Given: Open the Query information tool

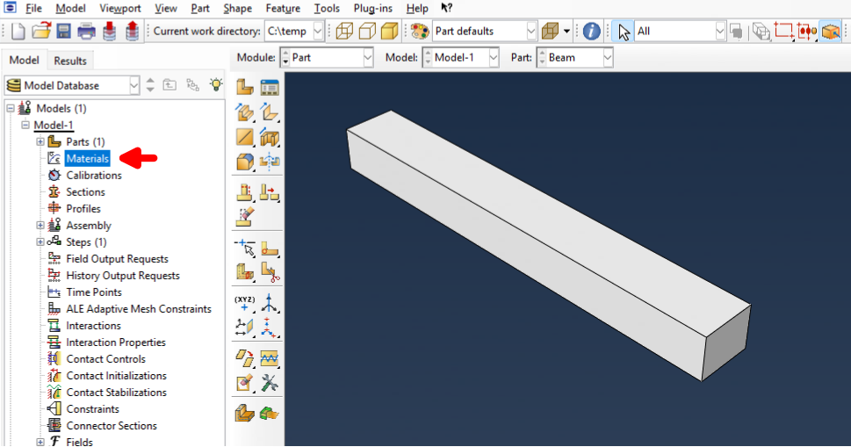Looking at the screenshot, I should [592, 32].
